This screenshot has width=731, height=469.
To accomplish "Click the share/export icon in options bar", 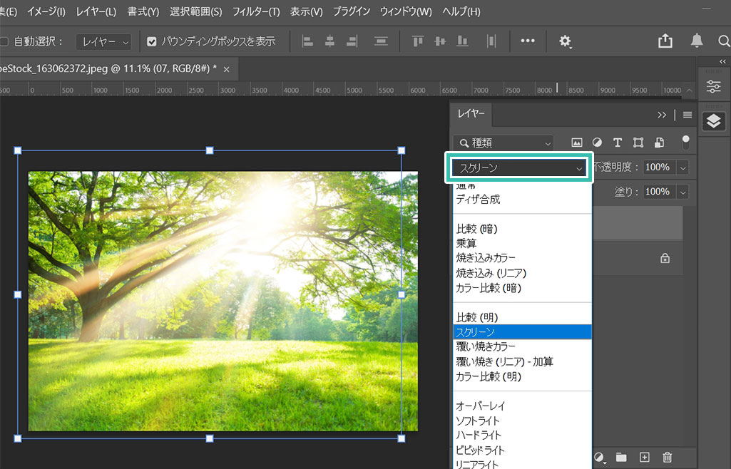I will pyautogui.click(x=665, y=41).
